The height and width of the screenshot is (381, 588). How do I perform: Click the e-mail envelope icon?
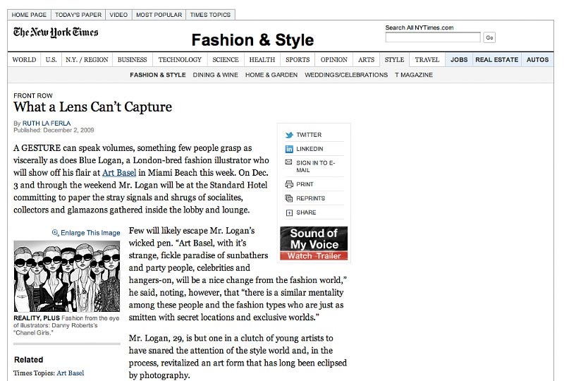[x=288, y=162]
